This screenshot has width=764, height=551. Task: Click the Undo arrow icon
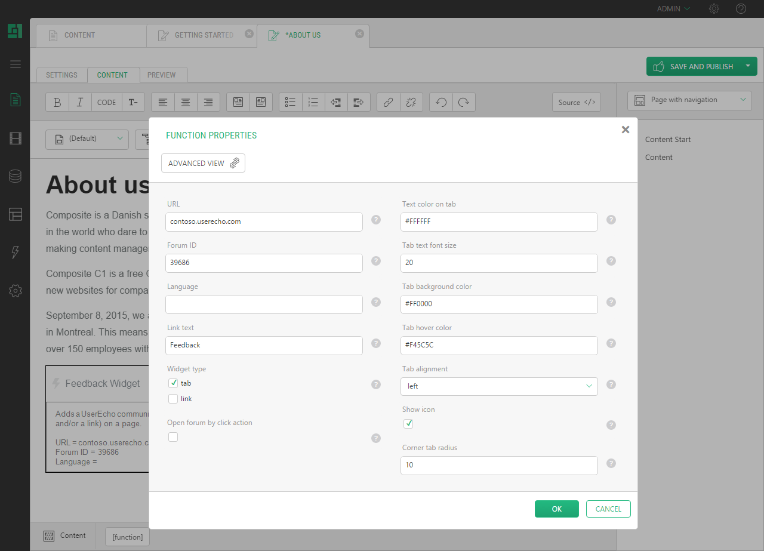point(441,102)
